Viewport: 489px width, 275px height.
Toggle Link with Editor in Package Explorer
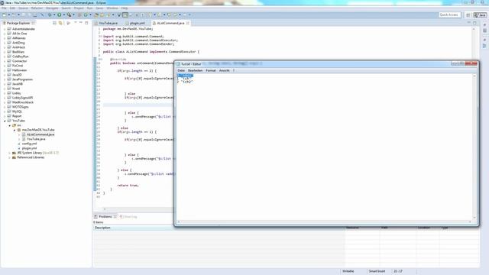click(60, 23)
